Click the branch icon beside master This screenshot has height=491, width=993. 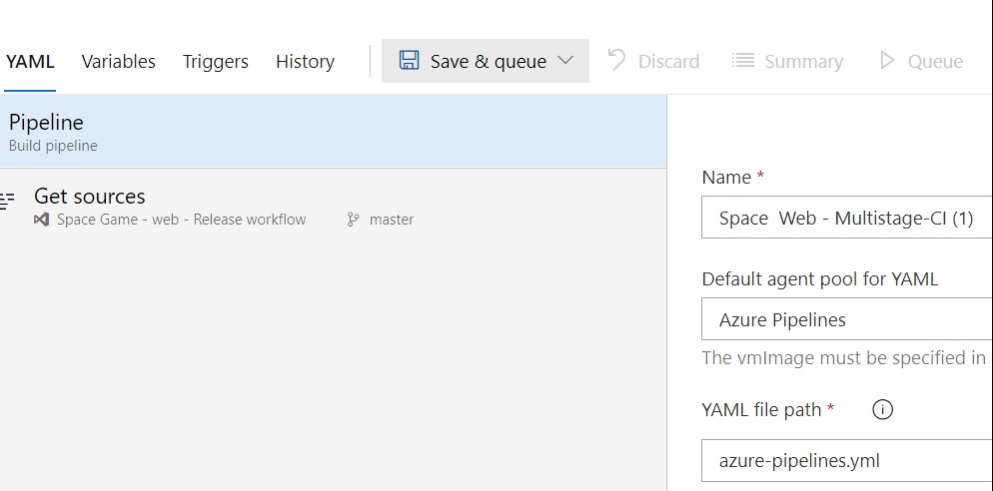coord(353,220)
